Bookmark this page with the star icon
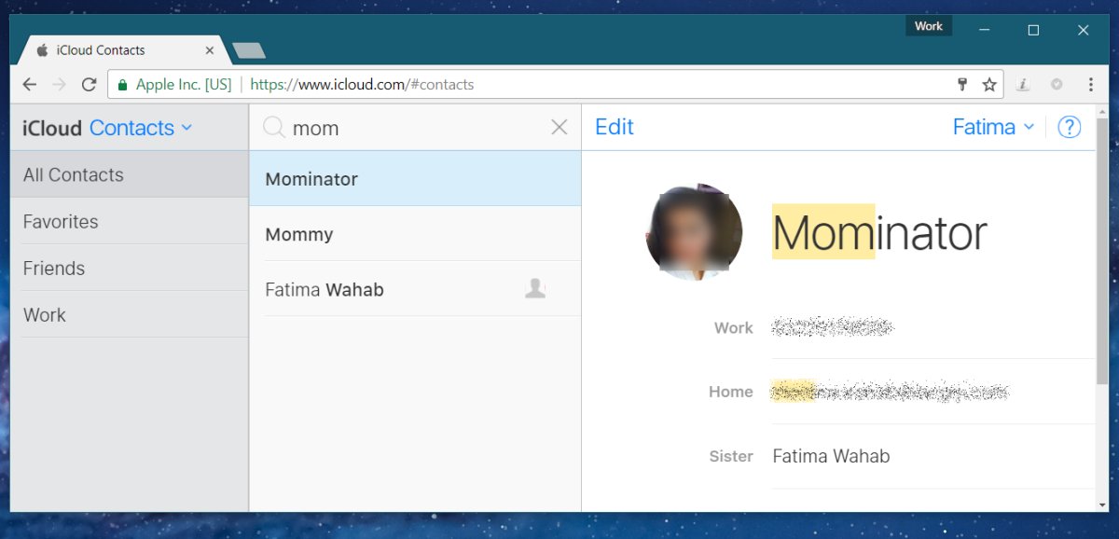1119x539 pixels. [x=989, y=85]
